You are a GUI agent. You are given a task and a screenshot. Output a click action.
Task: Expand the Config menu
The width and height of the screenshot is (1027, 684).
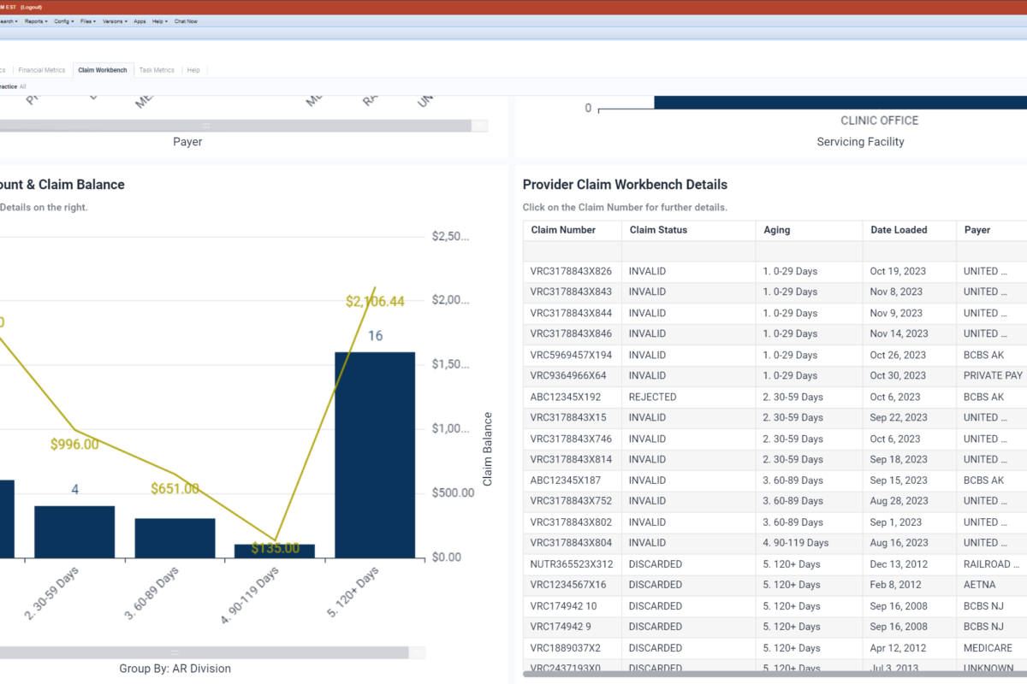63,21
